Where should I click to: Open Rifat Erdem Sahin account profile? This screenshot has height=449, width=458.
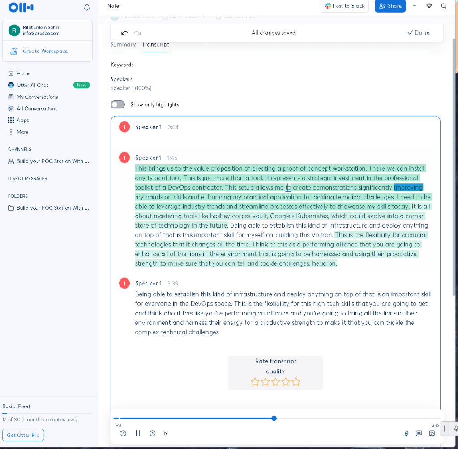[47, 30]
